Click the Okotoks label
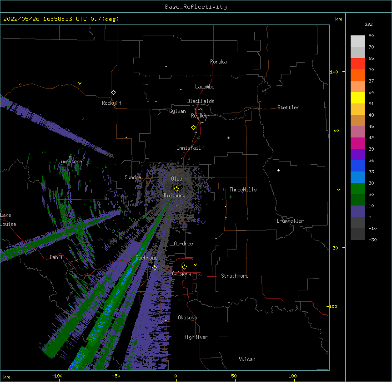392x382 pixels. 187,318
